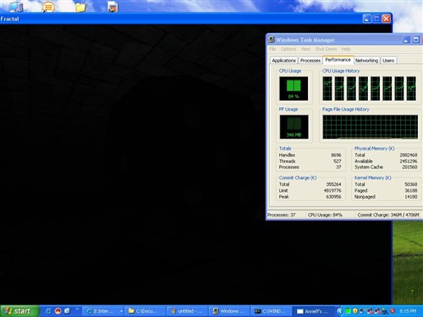Image resolution: width=423 pixels, height=317 pixels.
Task: Click the System Cache value
Action: pyautogui.click(x=409, y=167)
